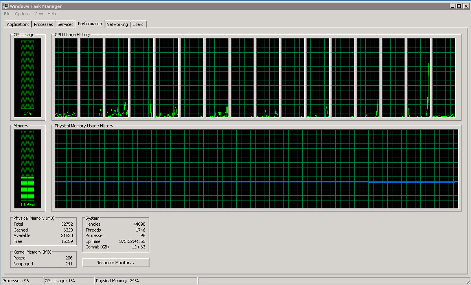Click the Available memory value 21530
Screen dimensions: 471x285
(67, 236)
